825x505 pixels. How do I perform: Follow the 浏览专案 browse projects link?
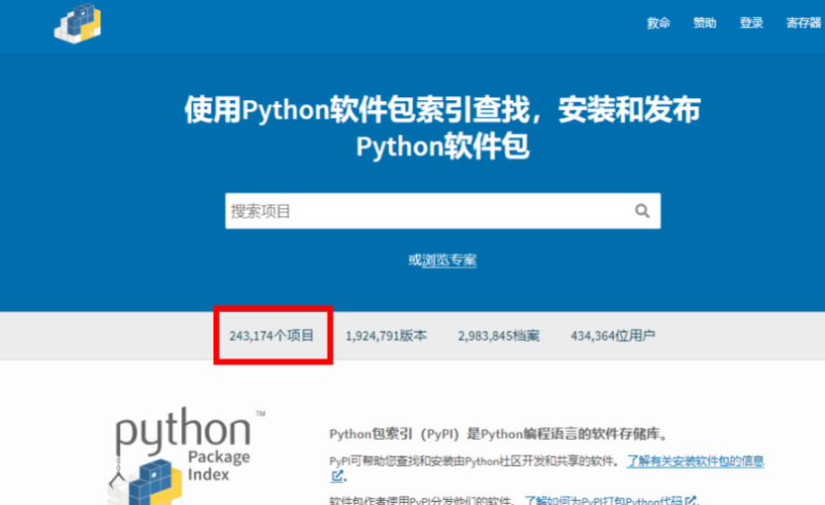(449, 259)
